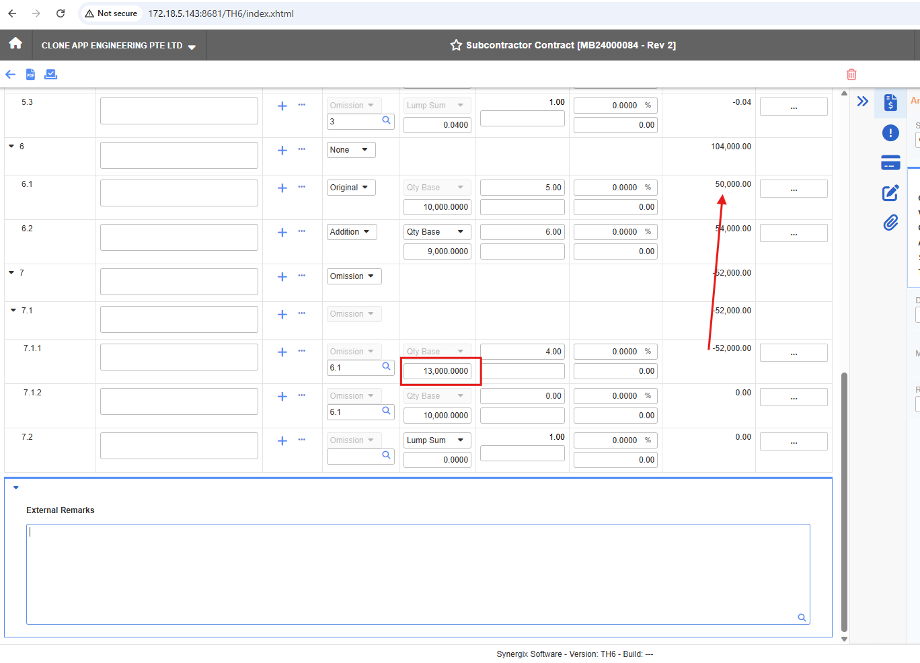Viewport: 920px width, 663px height.
Task: Collapse group row 6
Action: 11,146
